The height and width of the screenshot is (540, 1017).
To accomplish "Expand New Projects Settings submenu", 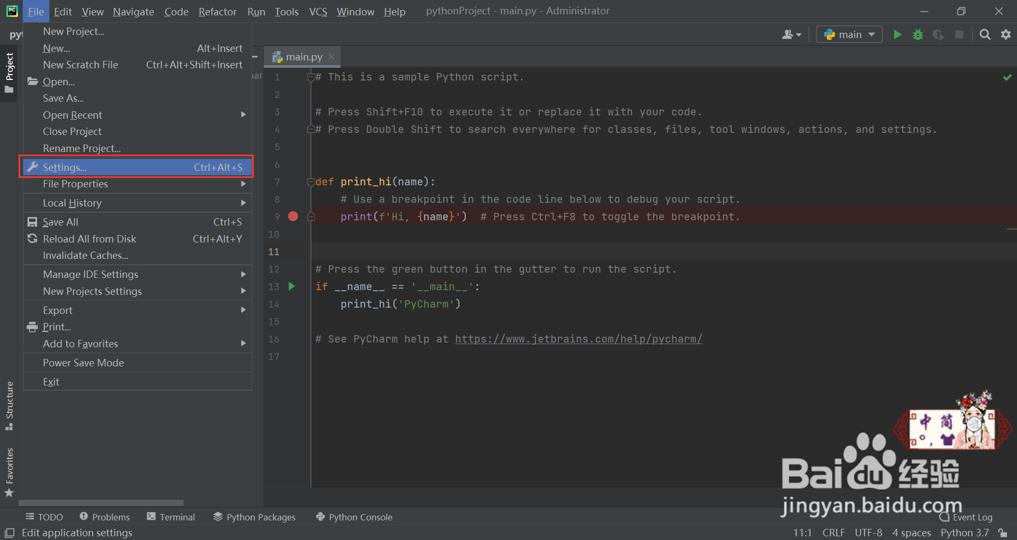I will 137,291.
